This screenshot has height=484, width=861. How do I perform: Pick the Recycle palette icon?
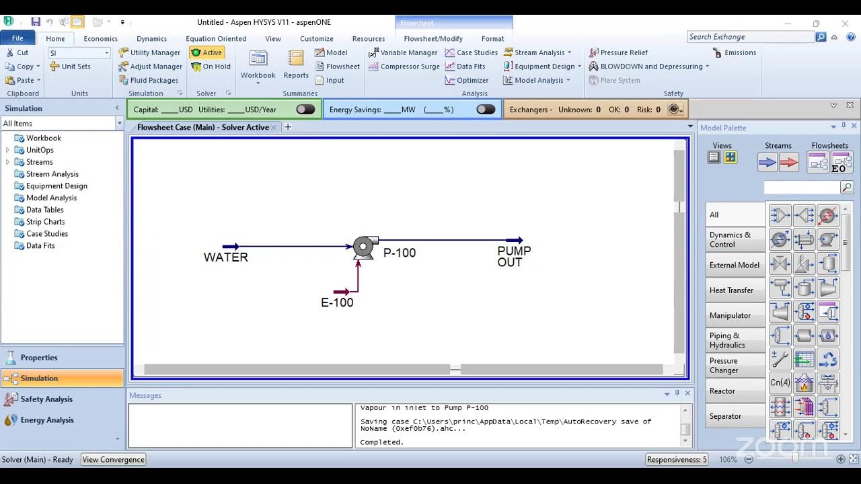pos(828,360)
